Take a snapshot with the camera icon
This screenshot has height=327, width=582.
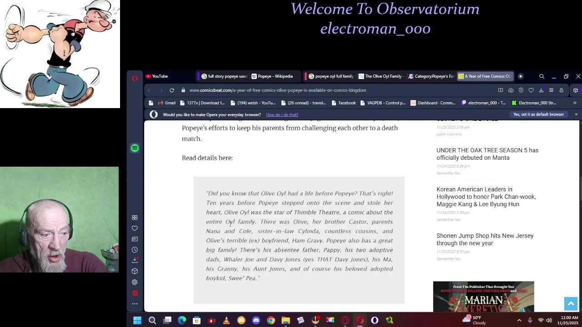coord(511,90)
